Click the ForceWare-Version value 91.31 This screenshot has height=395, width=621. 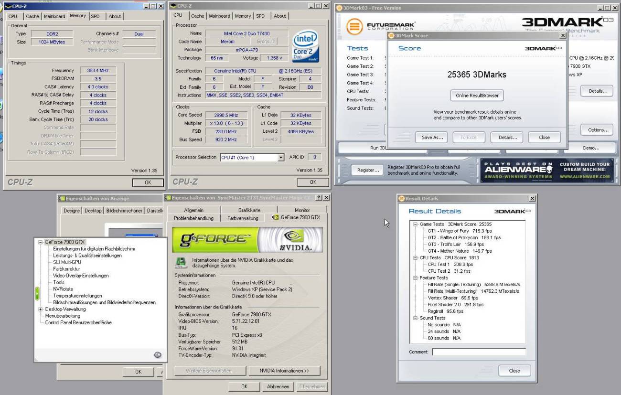[238, 348]
